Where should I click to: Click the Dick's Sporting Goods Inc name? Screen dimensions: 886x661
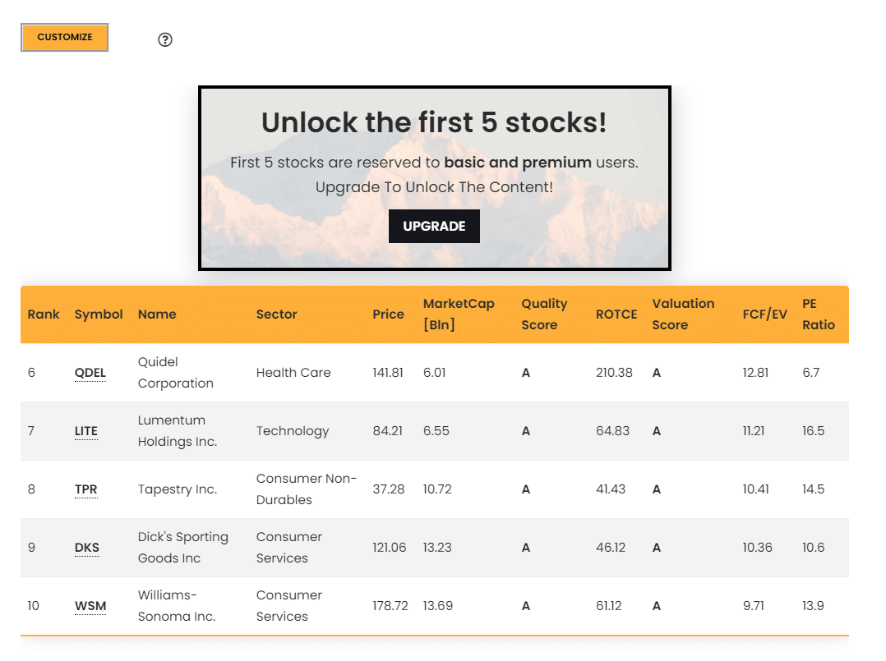point(183,548)
